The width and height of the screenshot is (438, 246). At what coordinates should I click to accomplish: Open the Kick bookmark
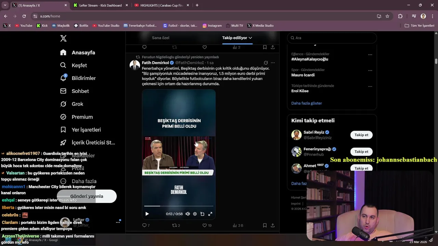coord(42,26)
